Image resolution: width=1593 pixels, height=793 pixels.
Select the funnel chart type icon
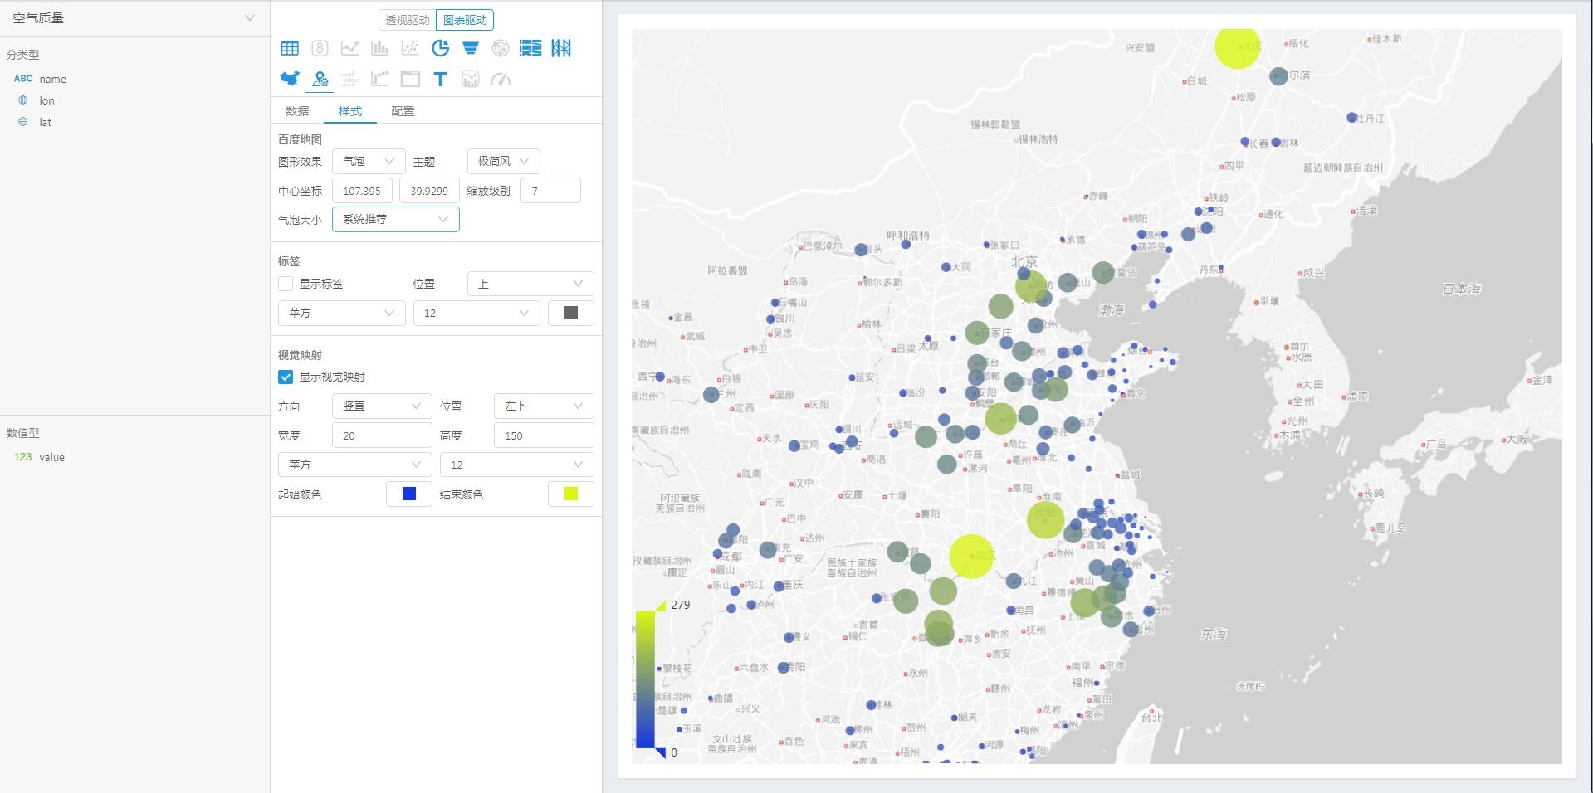point(470,48)
